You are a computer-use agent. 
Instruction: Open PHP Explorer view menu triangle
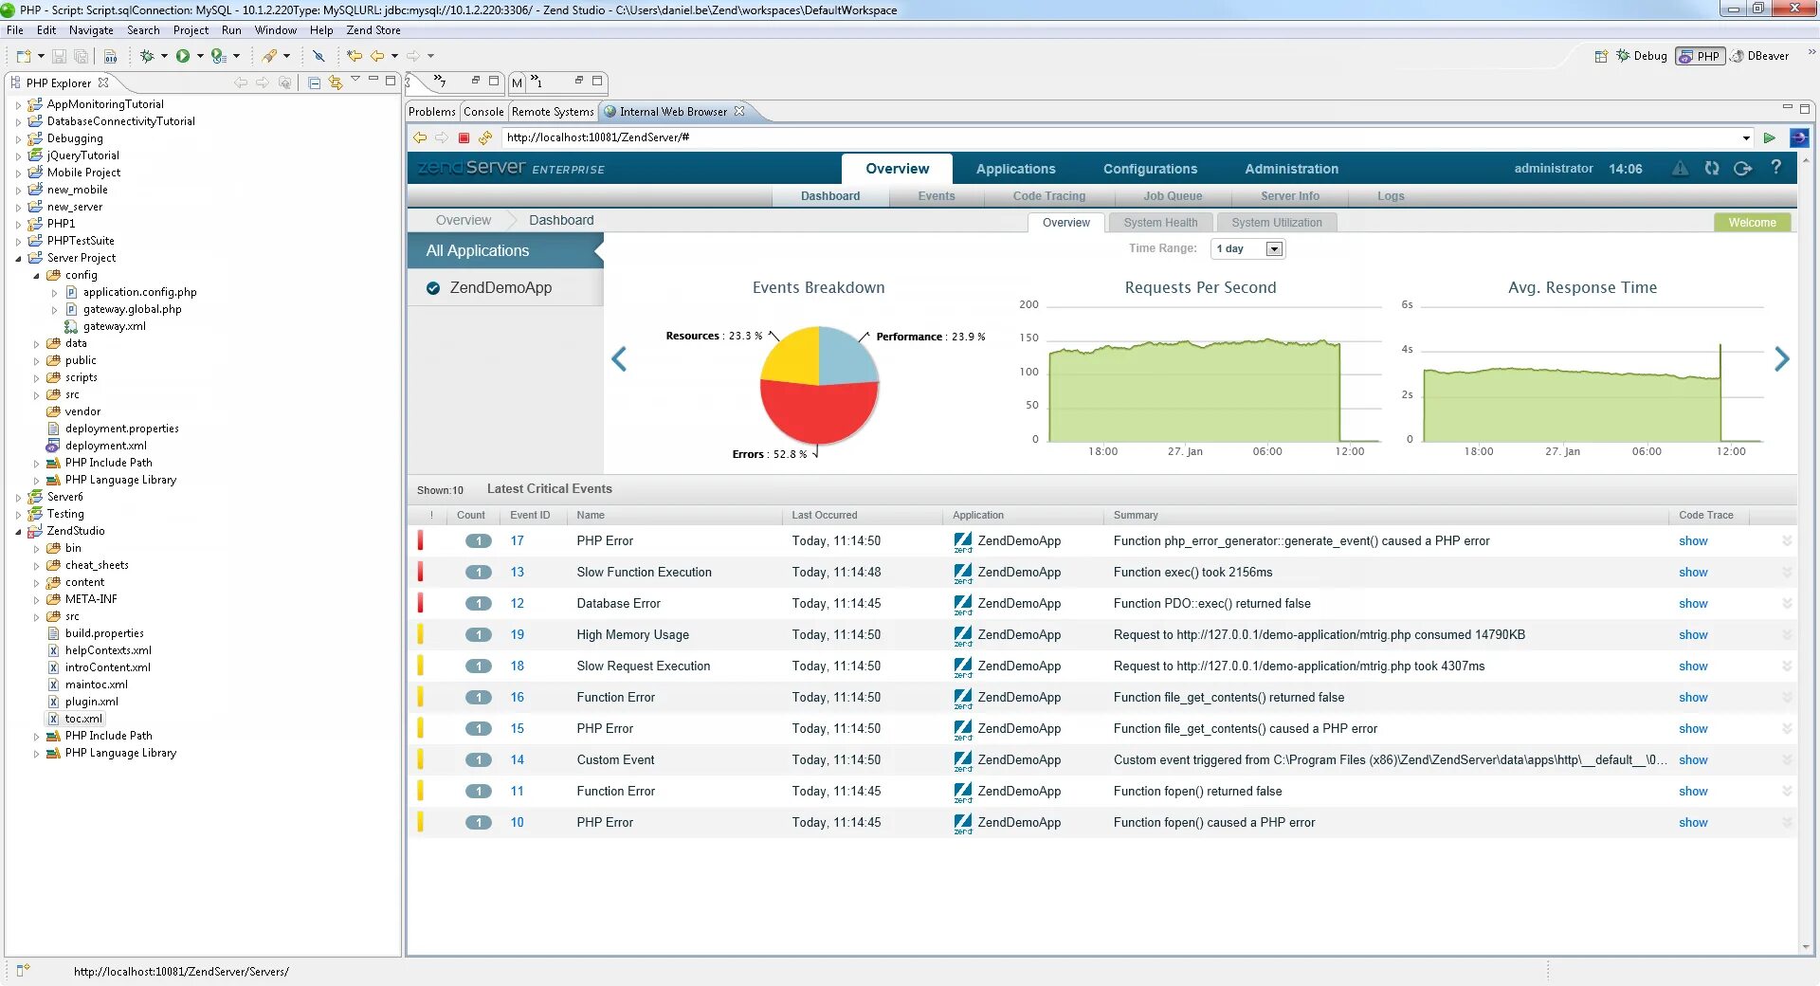pos(355,81)
